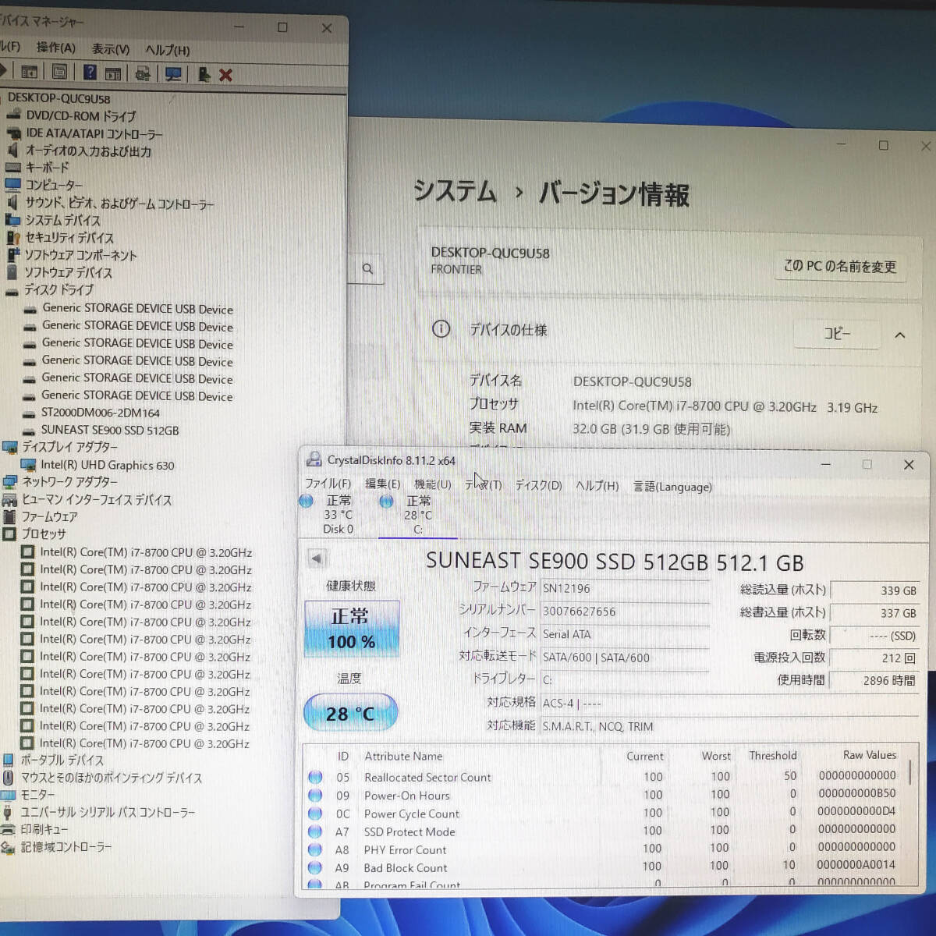This screenshot has width=936, height=936.
Task: Open the Properties toolbar icon in Device Manager
Action: (59, 73)
